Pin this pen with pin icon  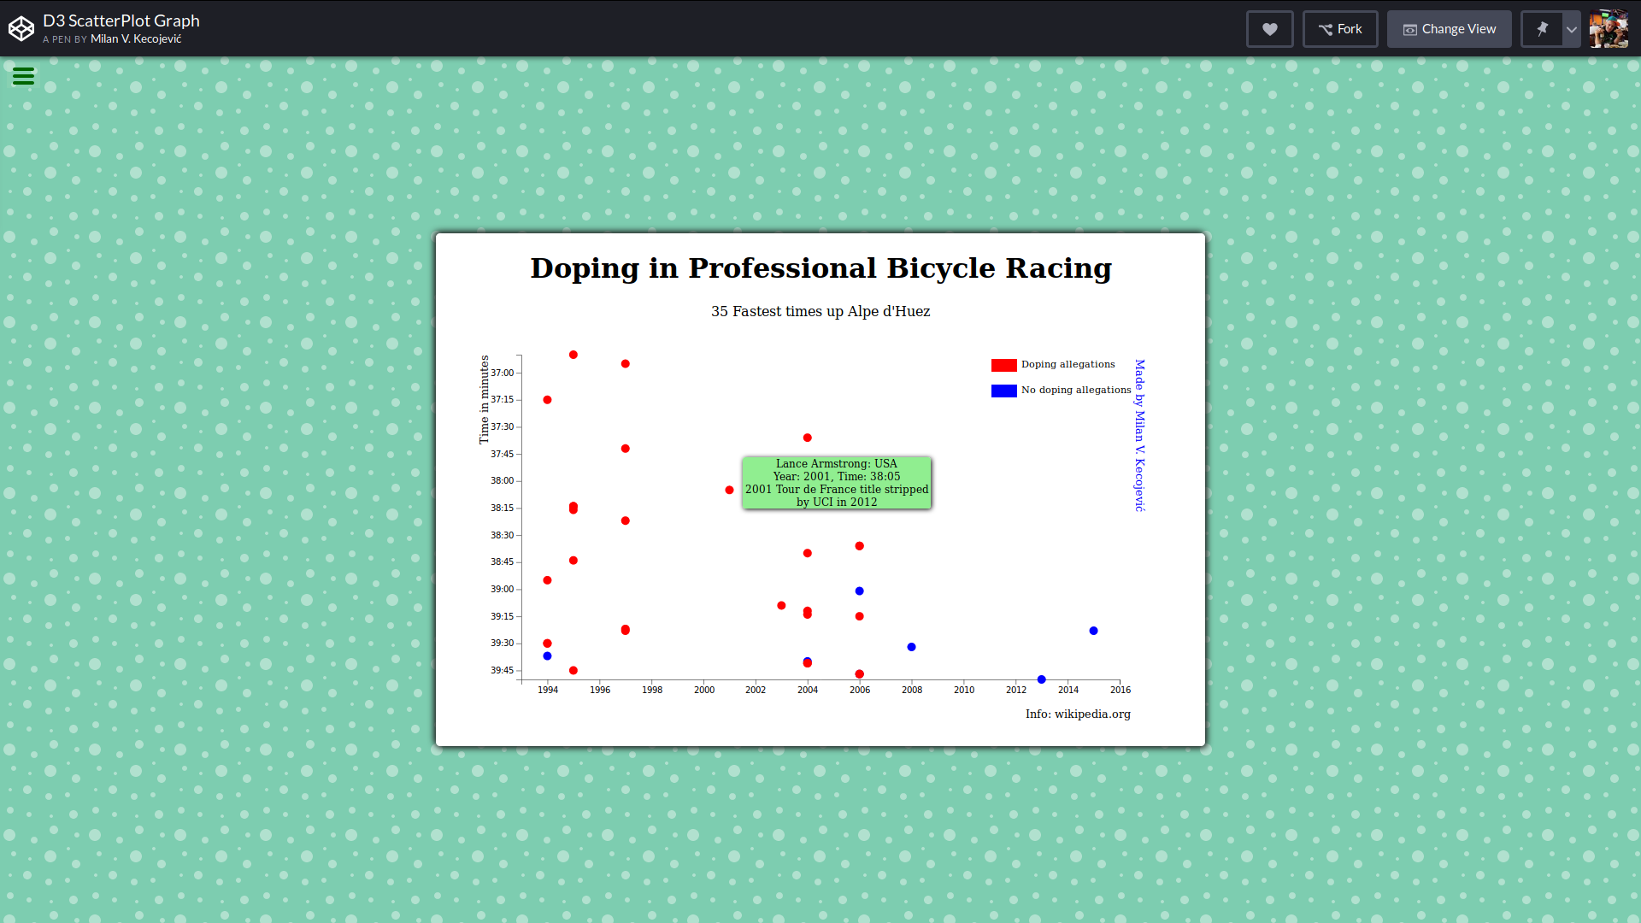1542,29
